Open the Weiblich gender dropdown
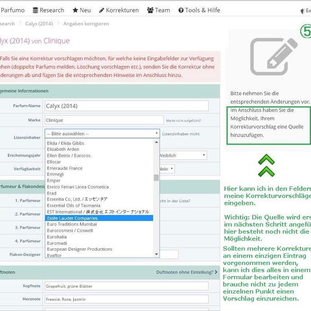This screenshot has height=311, width=311. [x=183, y=155]
